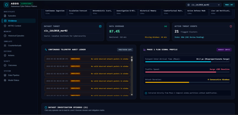Open the Counterfactuals section
The height and width of the screenshot is (115, 238).
tap(15, 45)
